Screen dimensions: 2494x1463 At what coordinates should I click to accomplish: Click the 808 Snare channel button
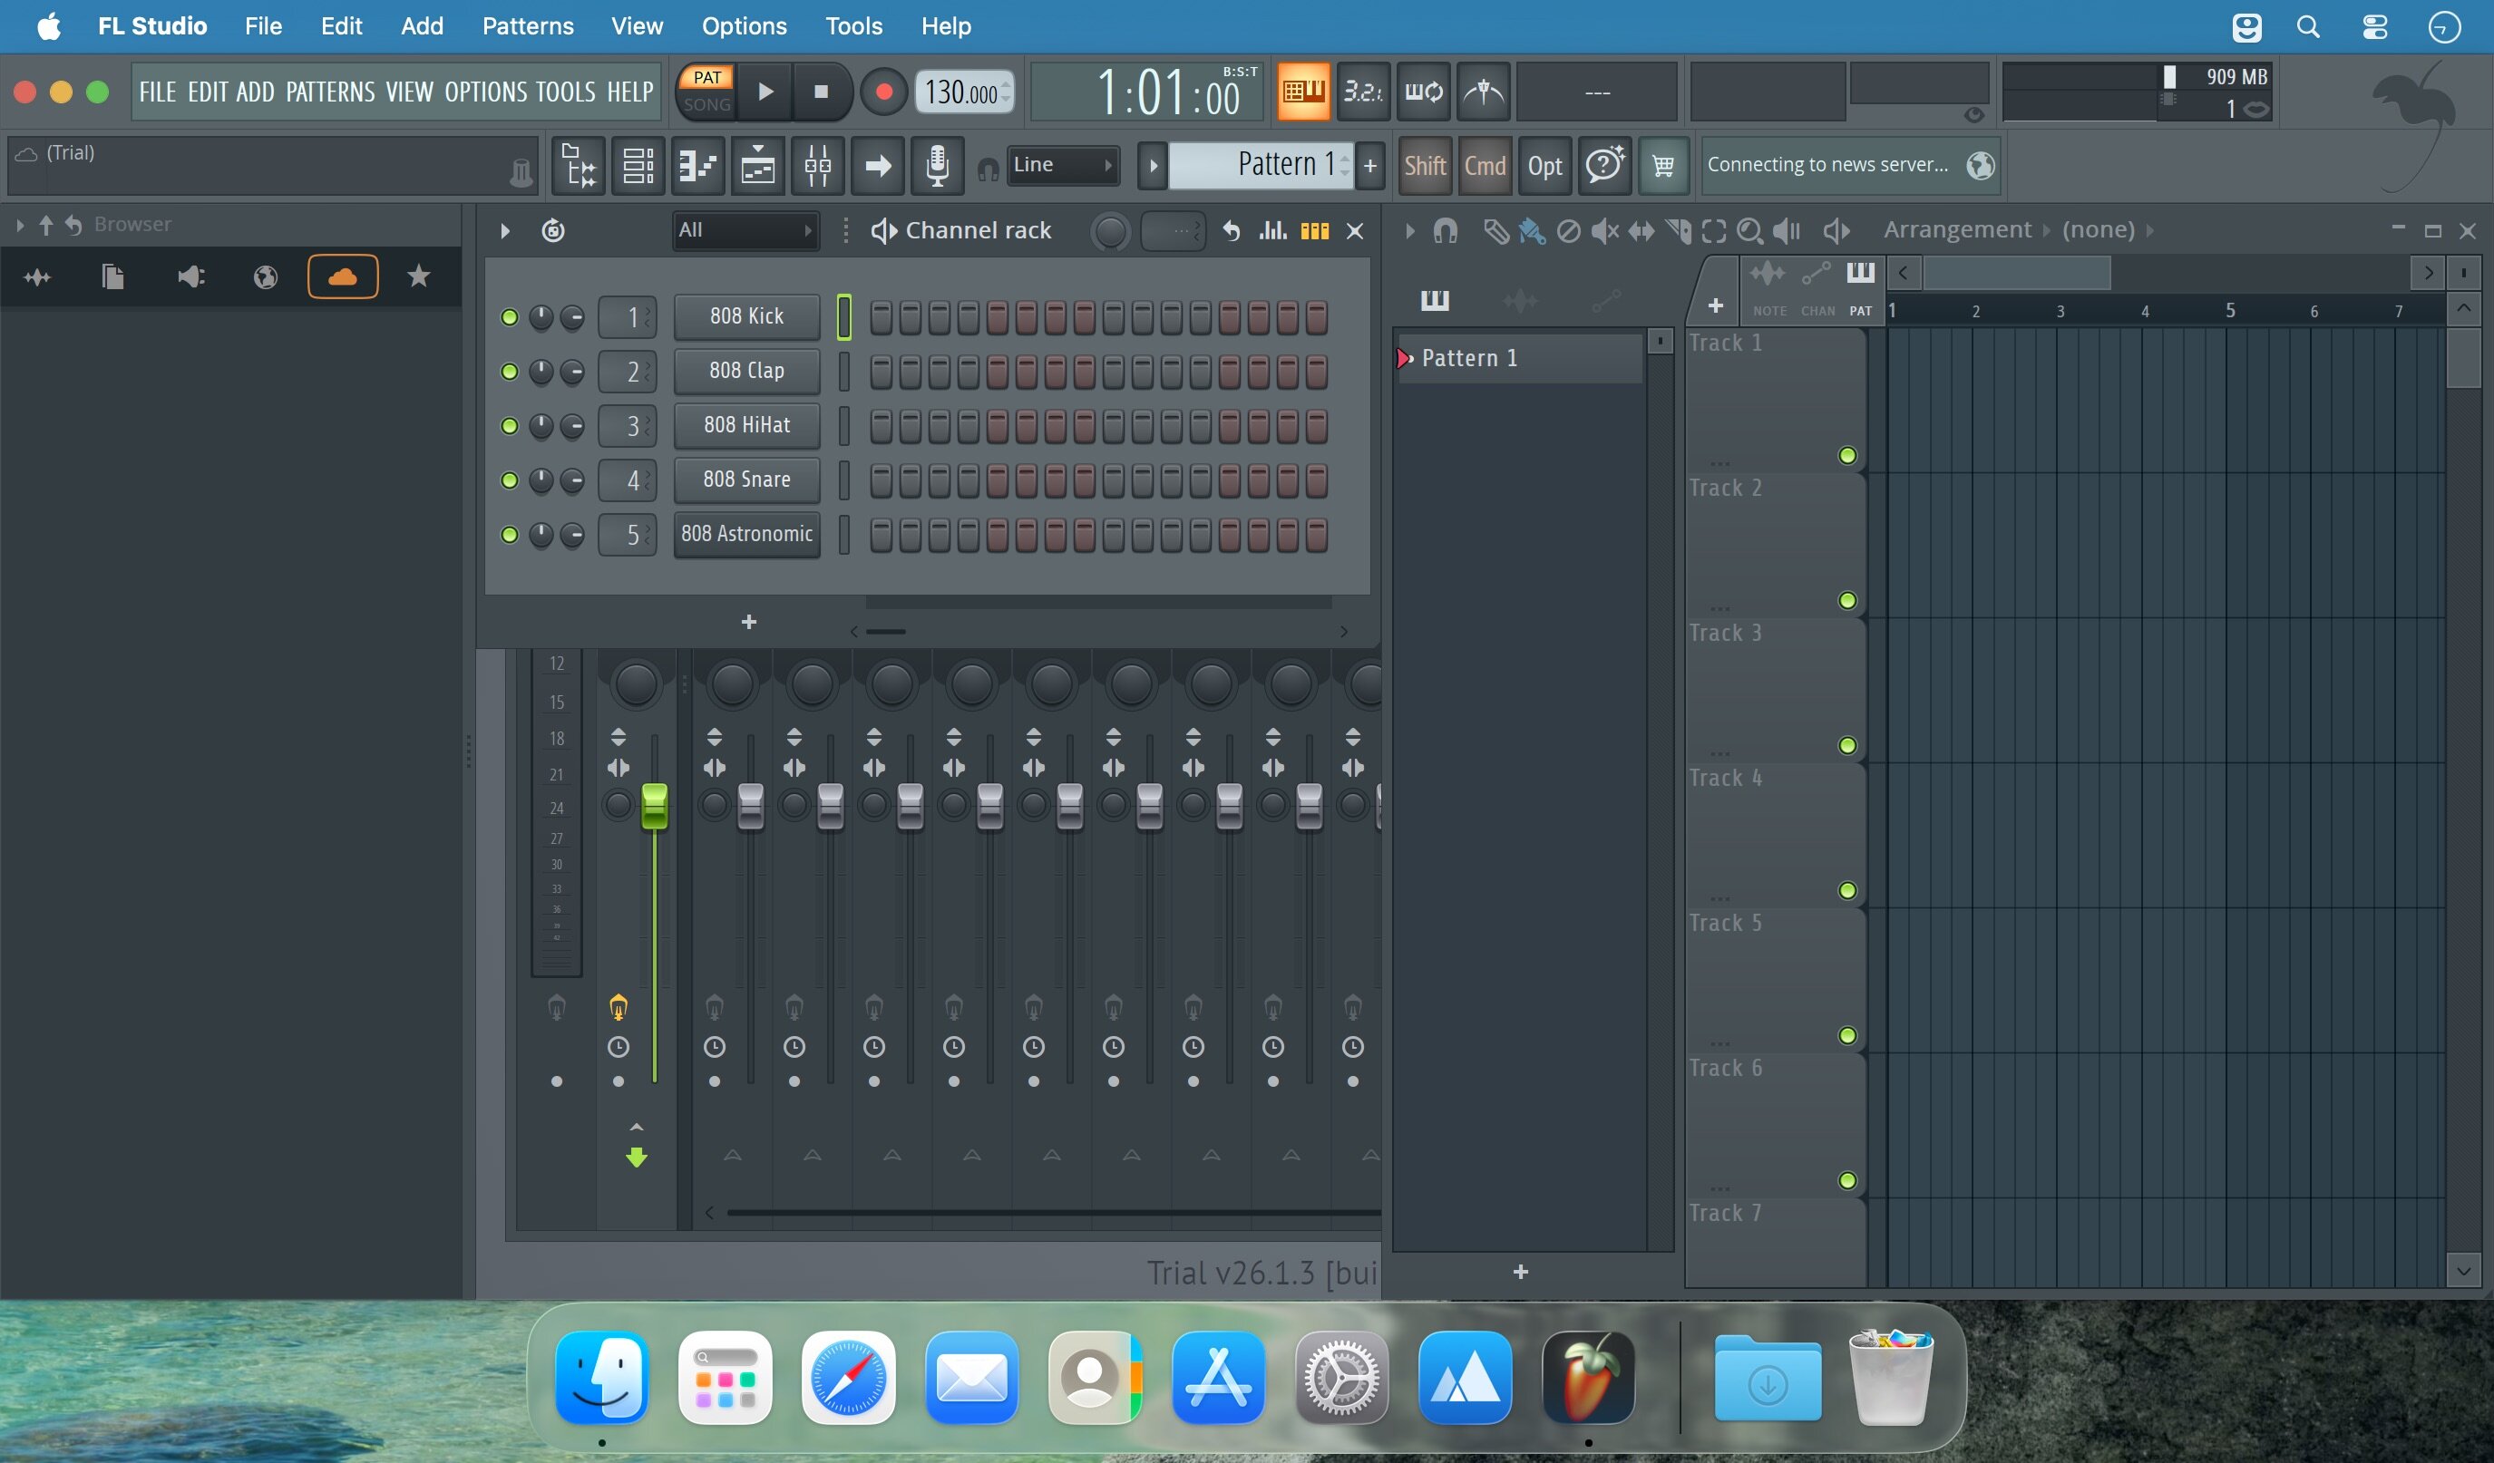pyautogui.click(x=747, y=480)
